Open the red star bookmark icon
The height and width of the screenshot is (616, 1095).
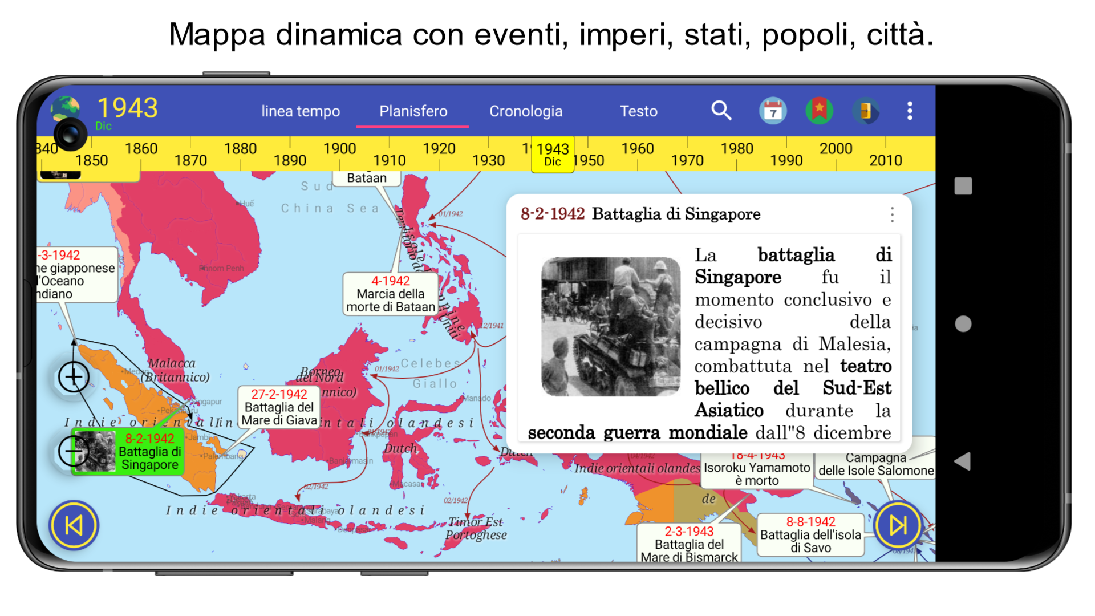[x=819, y=111]
